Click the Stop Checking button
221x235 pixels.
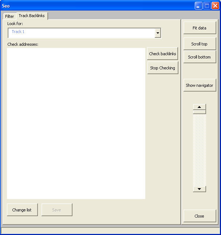coord(162,68)
